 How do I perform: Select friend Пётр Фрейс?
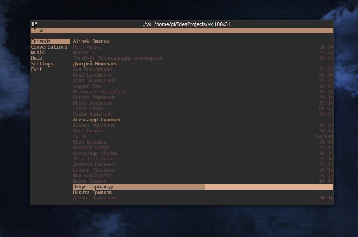(x=87, y=47)
